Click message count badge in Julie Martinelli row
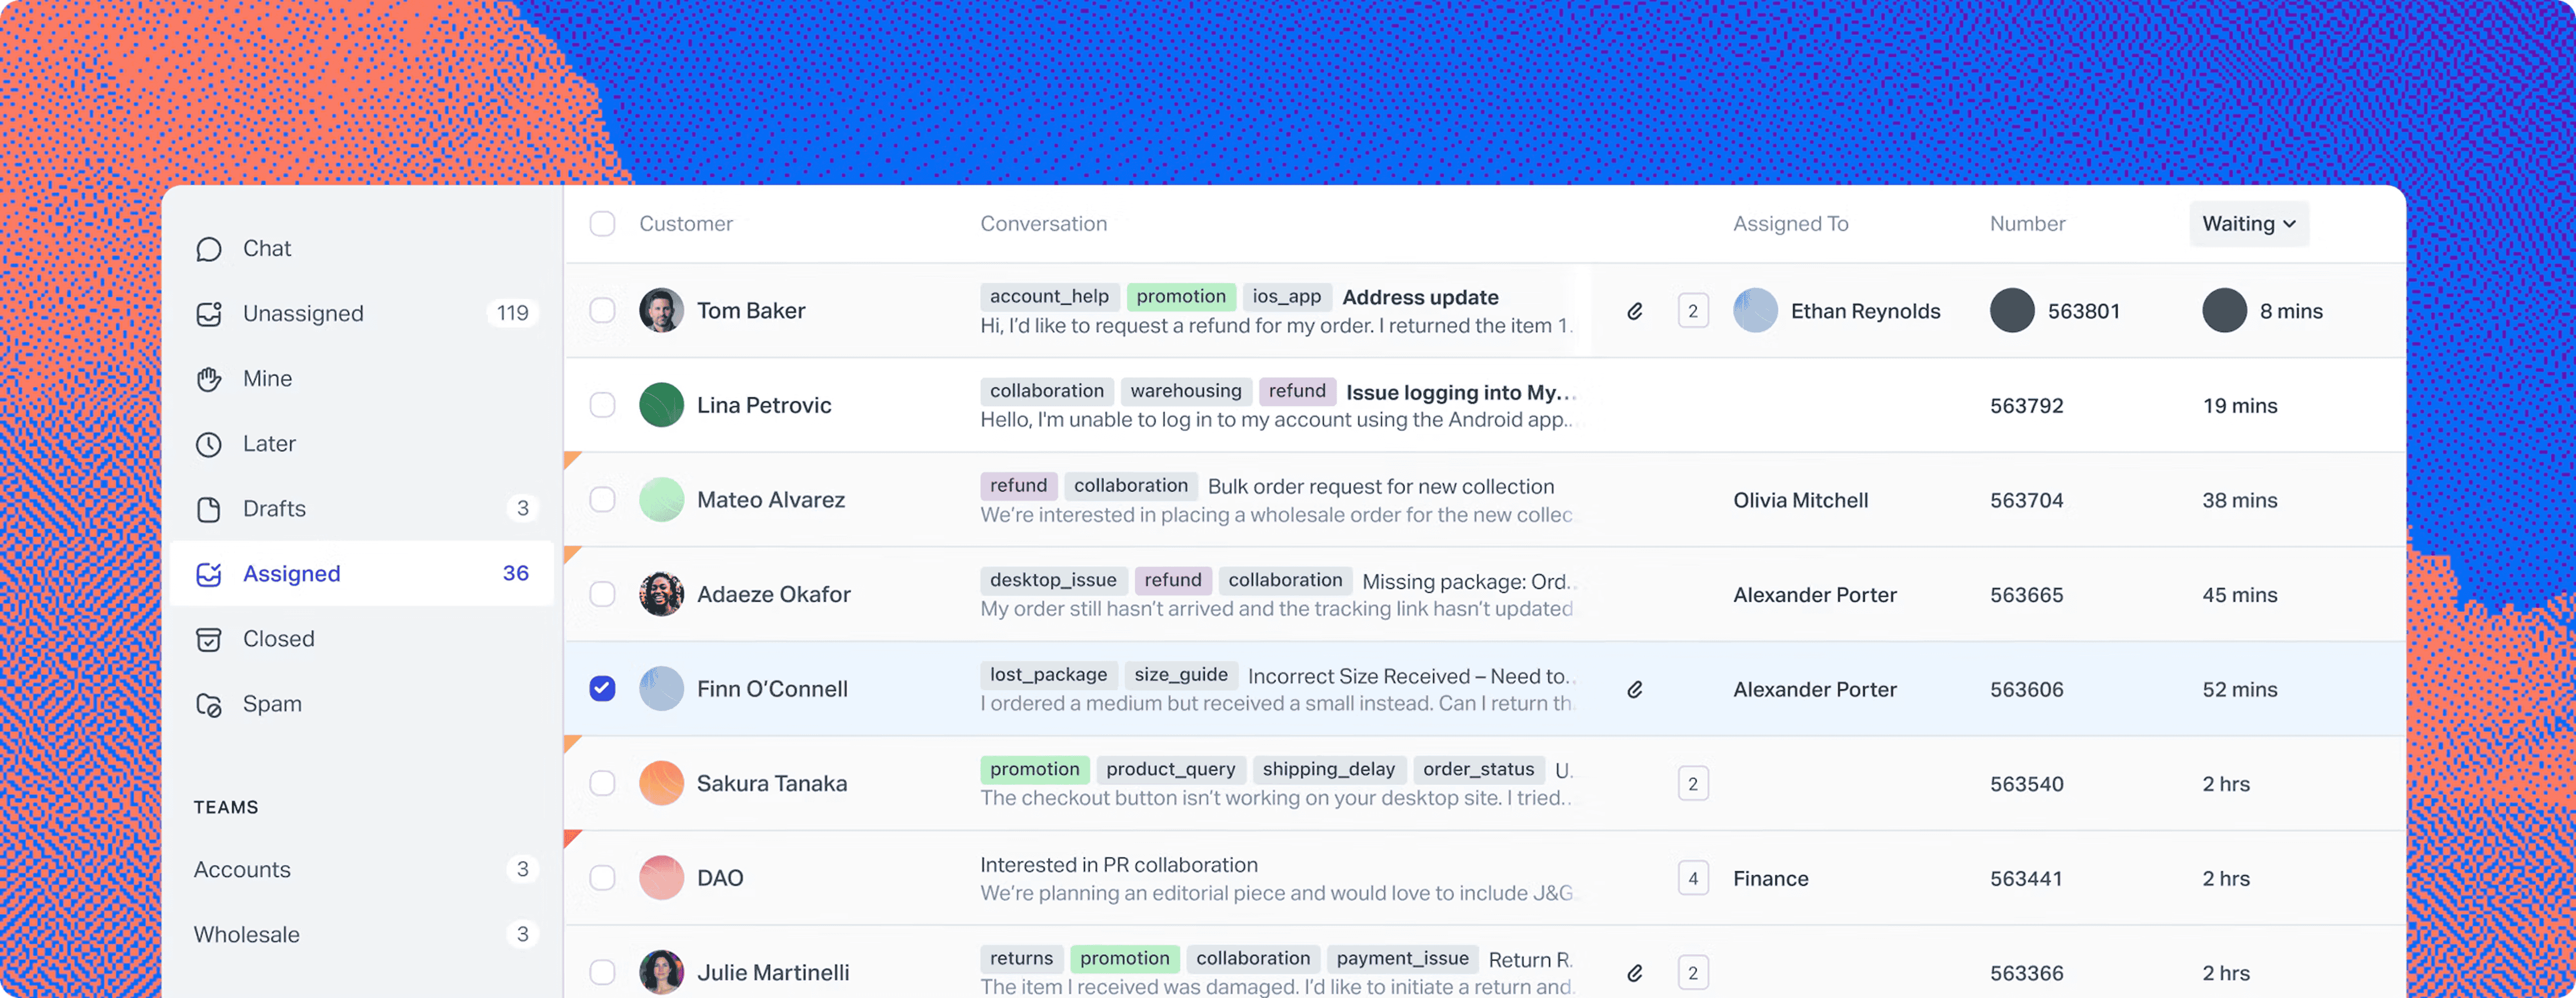The image size is (2576, 998). [x=1693, y=972]
